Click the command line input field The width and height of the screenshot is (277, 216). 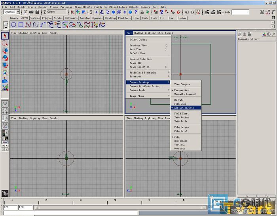tap(70, 213)
